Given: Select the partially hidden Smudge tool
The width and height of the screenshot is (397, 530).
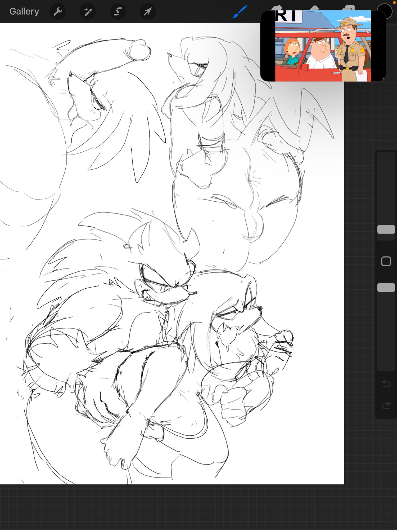Looking at the screenshot, I should tap(277, 7).
